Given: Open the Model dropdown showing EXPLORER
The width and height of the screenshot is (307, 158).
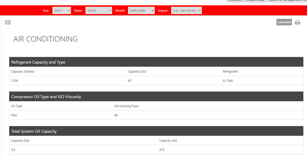Looking at the screenshot, I should click(141, 11).
